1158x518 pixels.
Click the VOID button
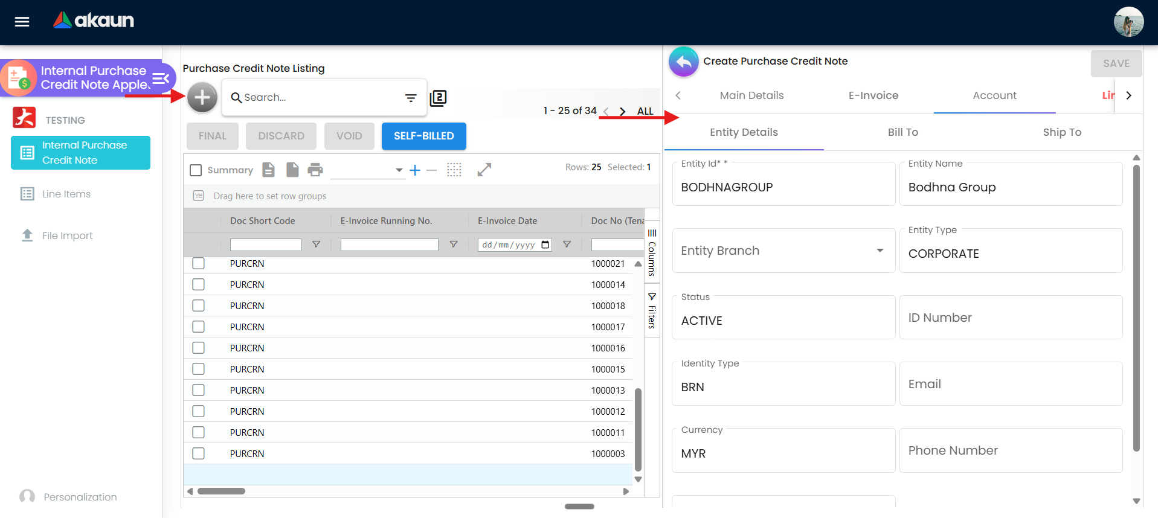pyautogui.click(x=349, y=136)
